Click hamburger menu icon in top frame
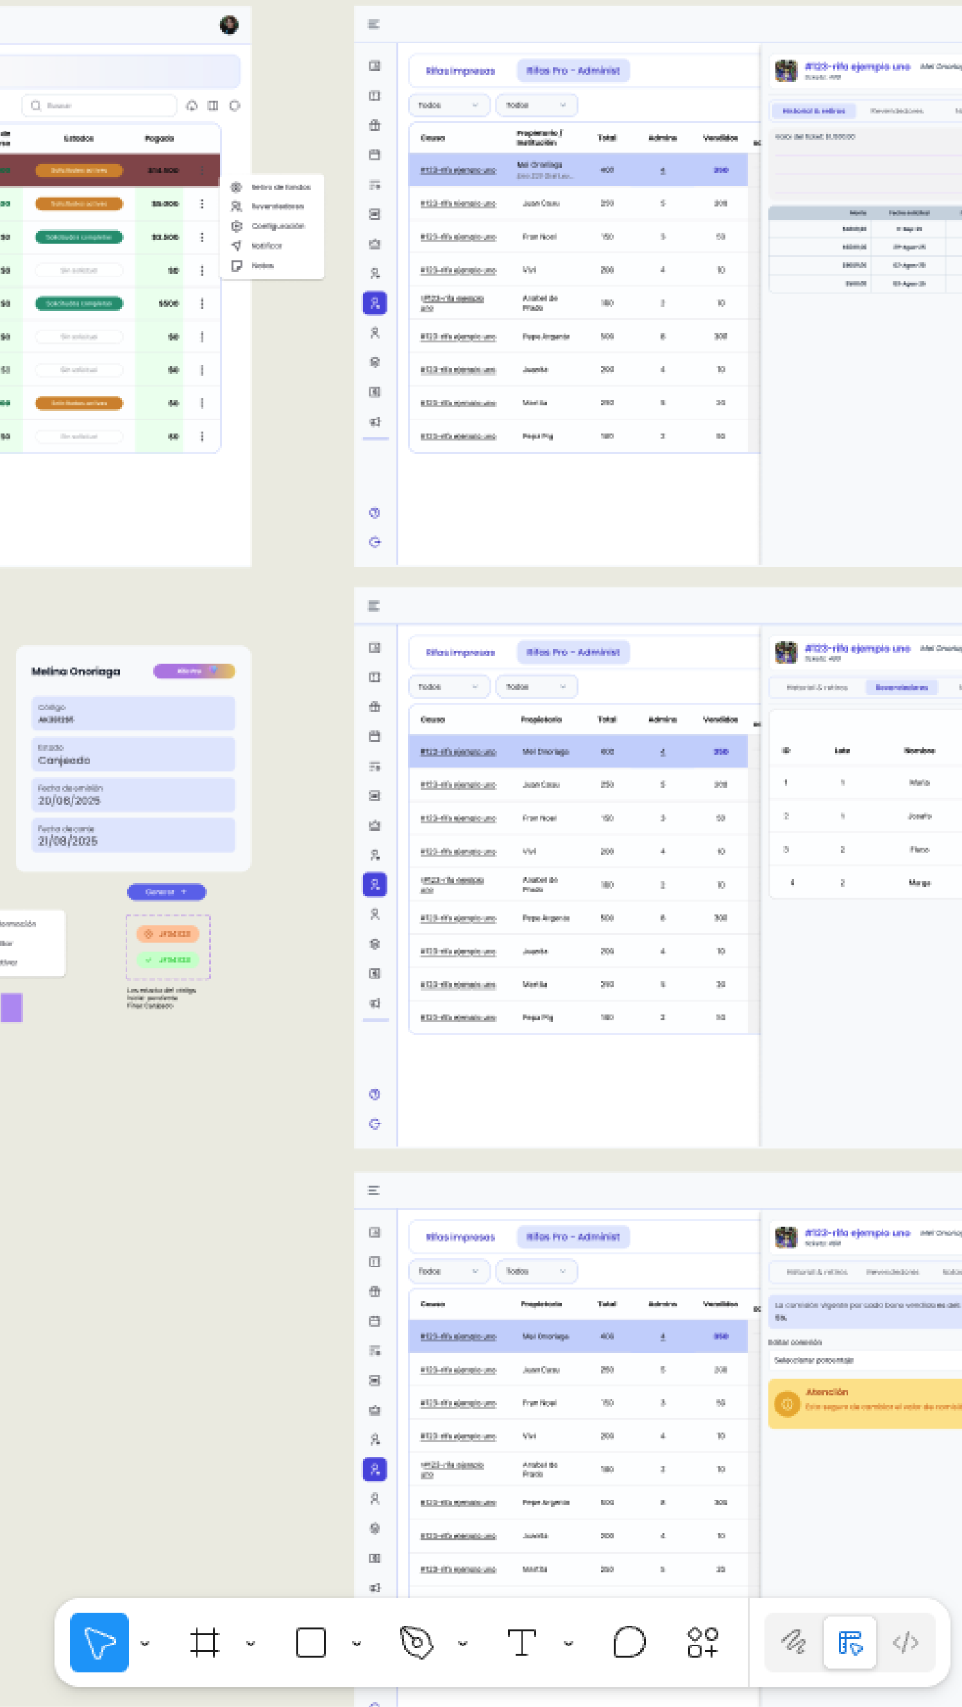Viewport: 962px width, 1707px height. click(x=374, y=24)
